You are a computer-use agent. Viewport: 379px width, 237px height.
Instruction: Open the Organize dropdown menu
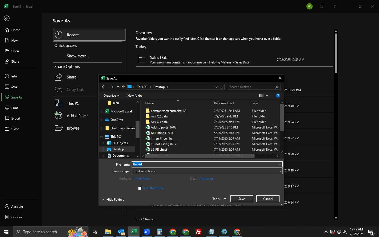point(111,96)
